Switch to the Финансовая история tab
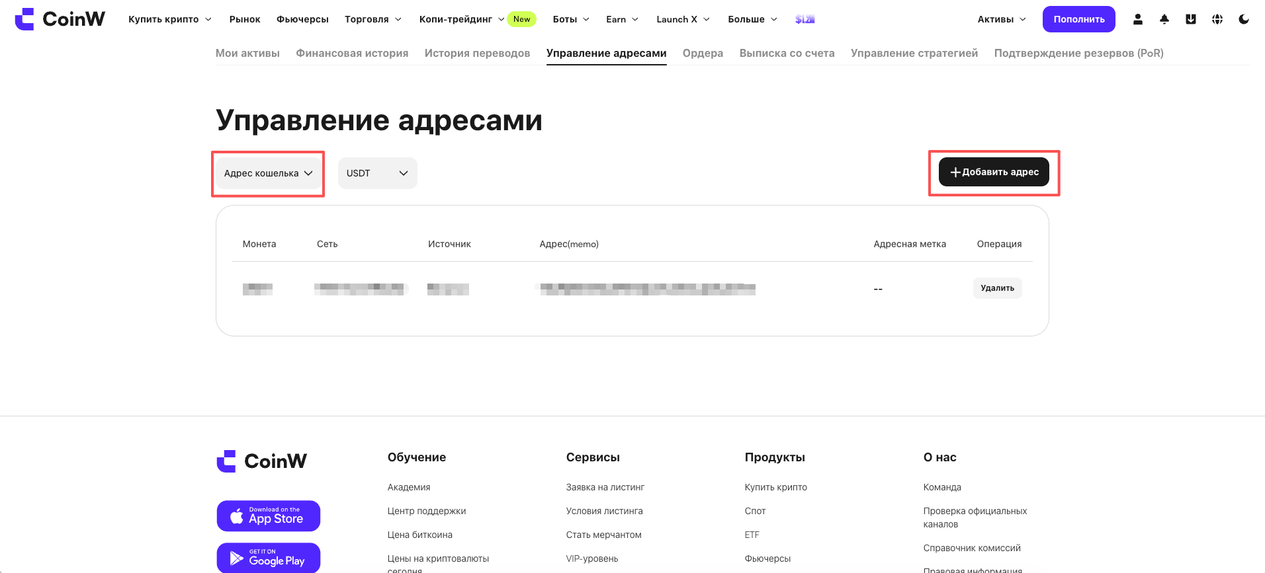This screenshot has width=1265, height=573. pyautogui.click(x=352, y=53)
